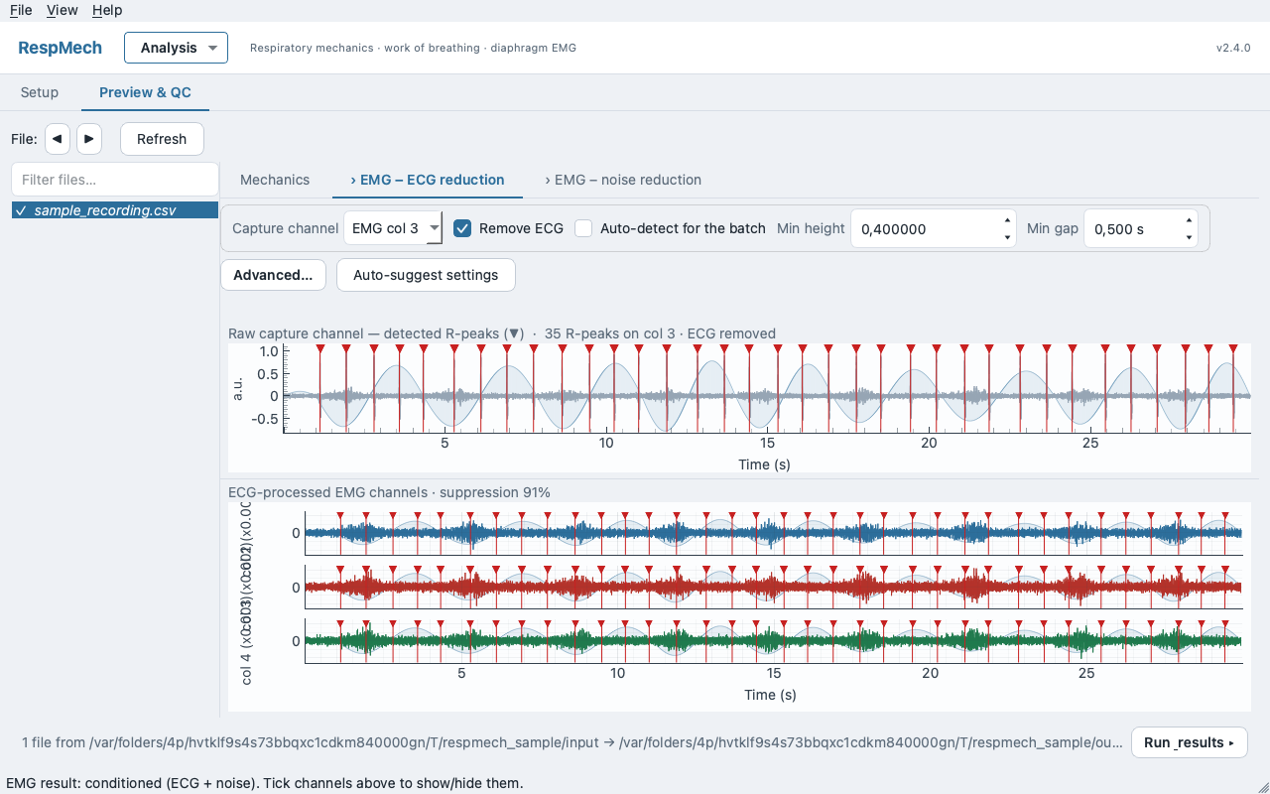Click the 'col 4' y-axis label
Viewport: 1270px width, 794px height.
(x=246, y=669)
